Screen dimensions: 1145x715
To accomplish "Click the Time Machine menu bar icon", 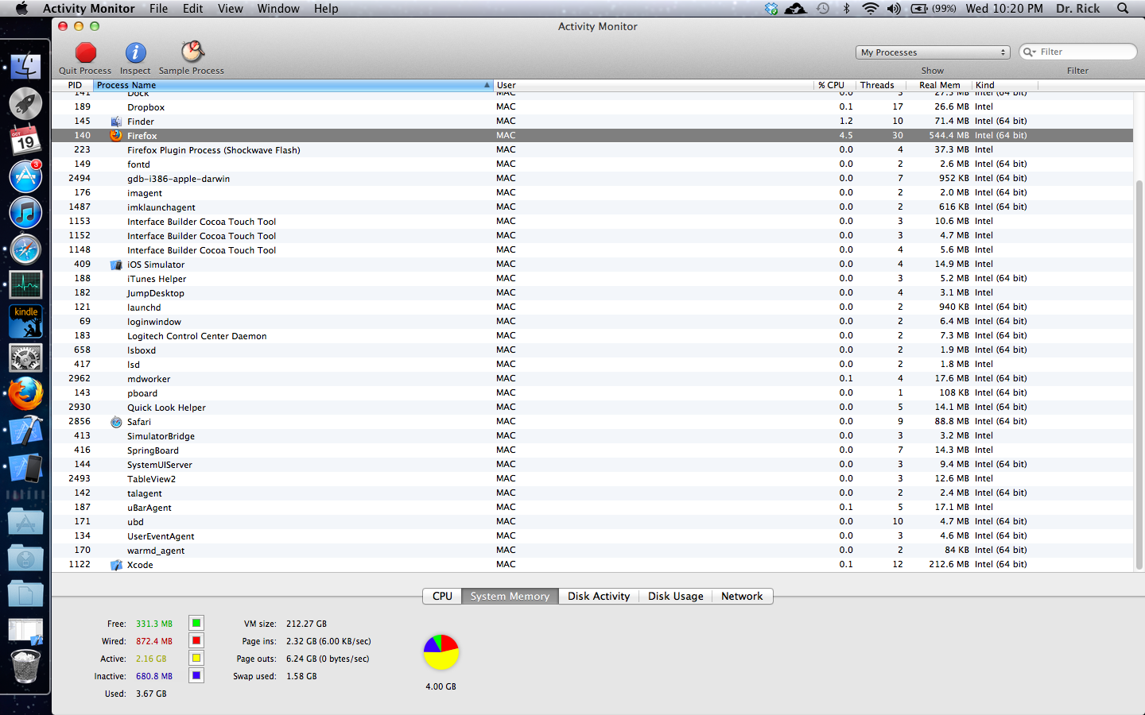I will (823, 8).
